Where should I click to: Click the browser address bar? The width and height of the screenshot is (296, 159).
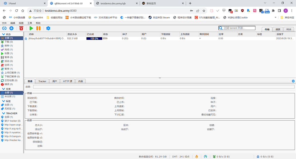(x=117, y=11)
